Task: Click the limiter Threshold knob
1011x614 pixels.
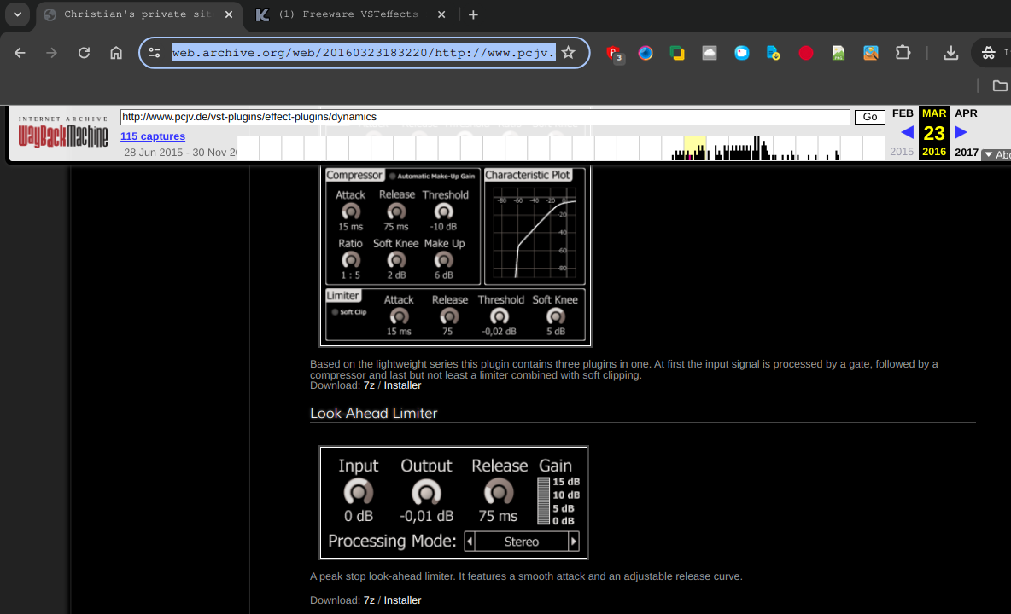Action: pos(500,316)
